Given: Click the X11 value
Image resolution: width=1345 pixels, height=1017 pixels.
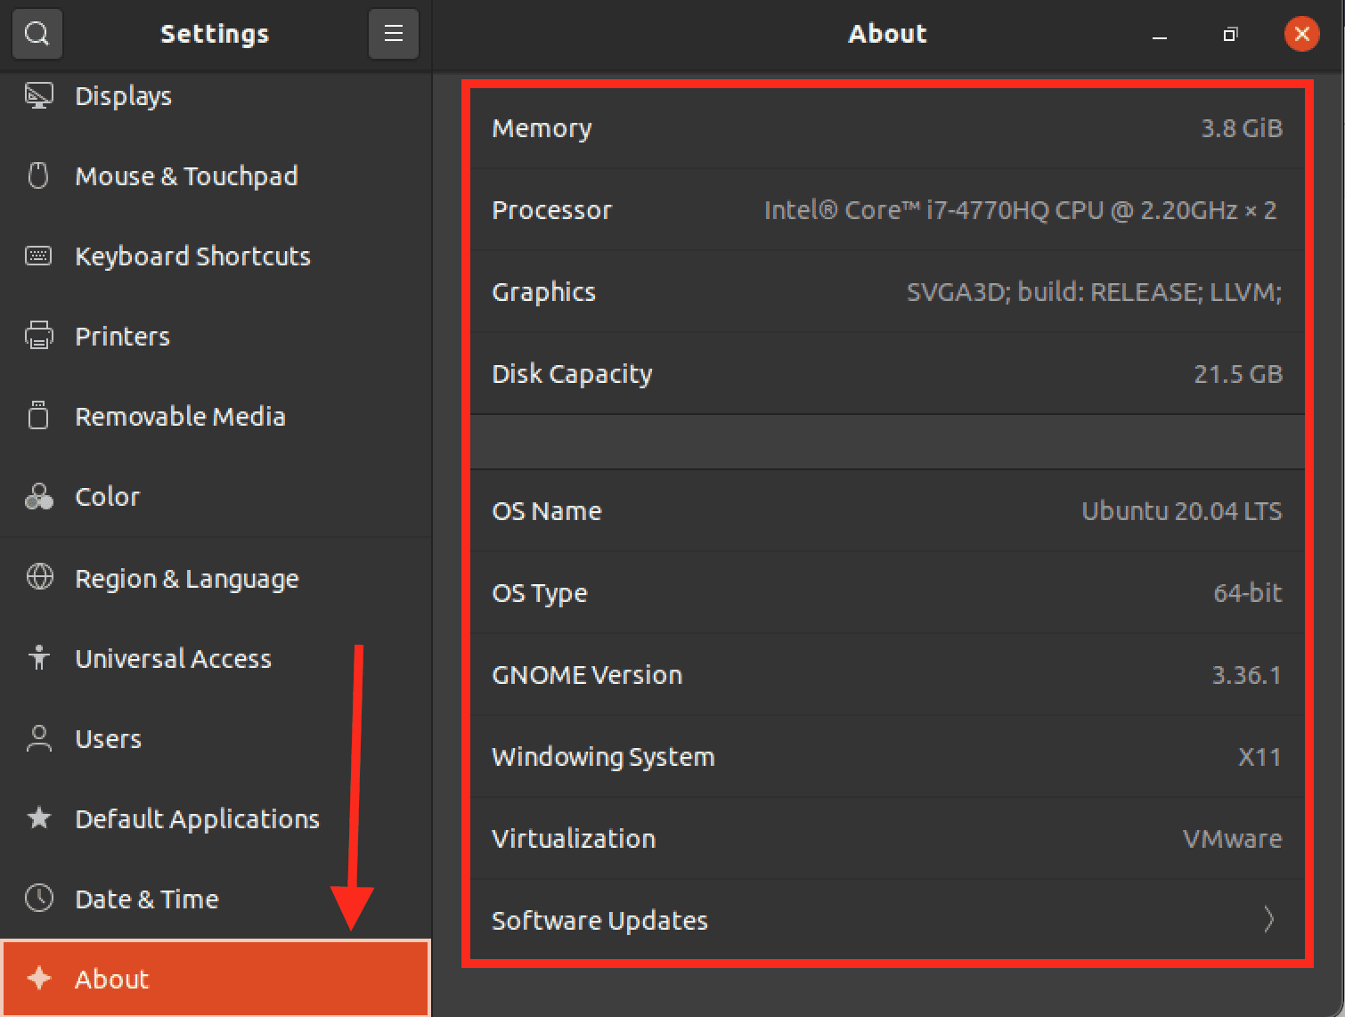Looking at the screenshot, I should tap(1259, 756).
